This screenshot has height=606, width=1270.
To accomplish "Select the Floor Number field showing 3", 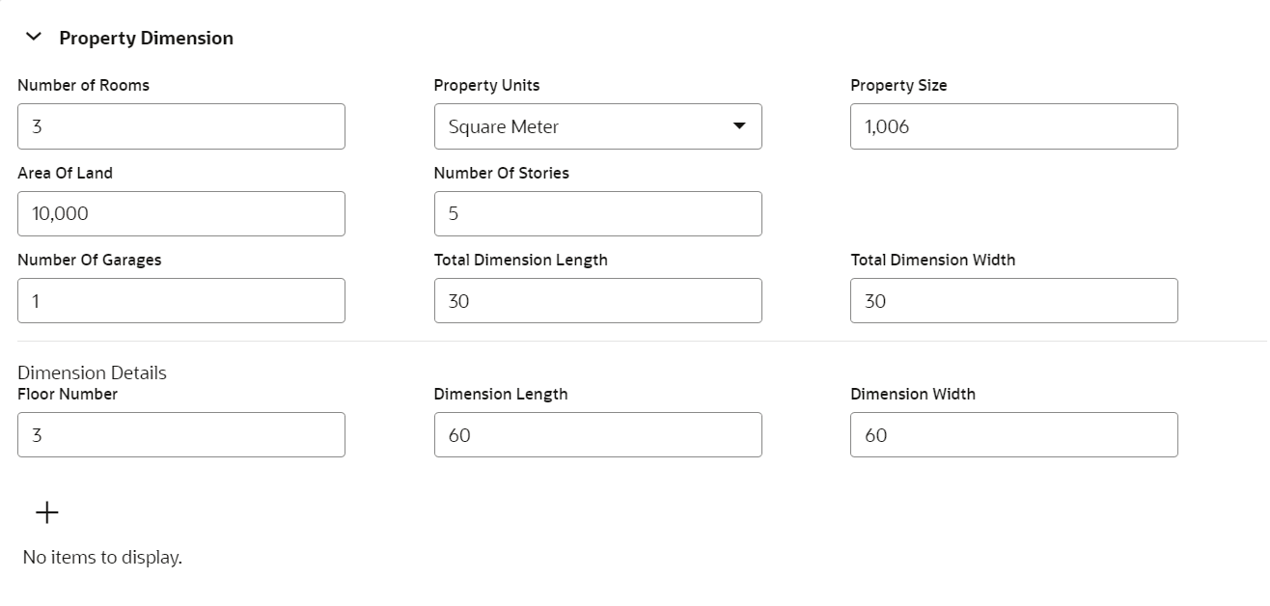I will (181, 434).
